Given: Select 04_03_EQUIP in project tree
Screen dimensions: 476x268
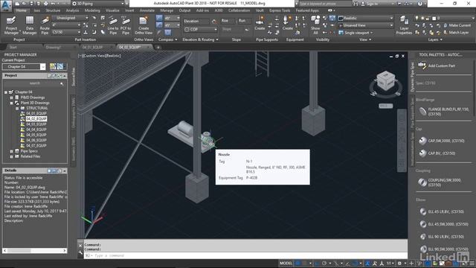Looking at the screenshot, I should tap(36, 124).
